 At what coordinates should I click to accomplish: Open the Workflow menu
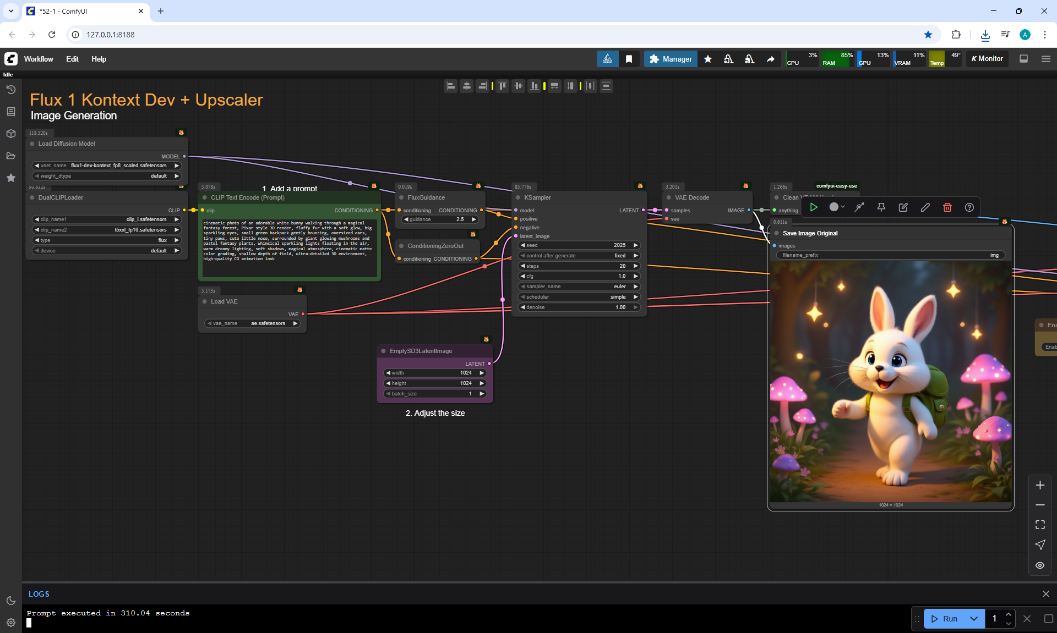click(39, 59)
